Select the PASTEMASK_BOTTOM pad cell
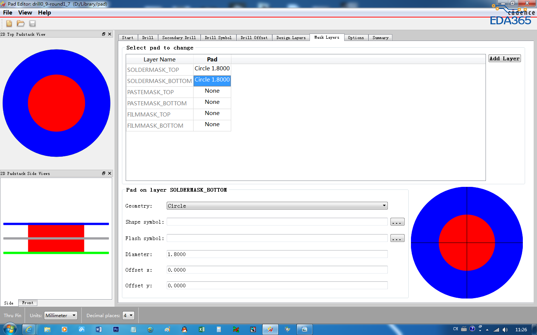The height and width of the screenshot is (335, 537). (212, 103)
